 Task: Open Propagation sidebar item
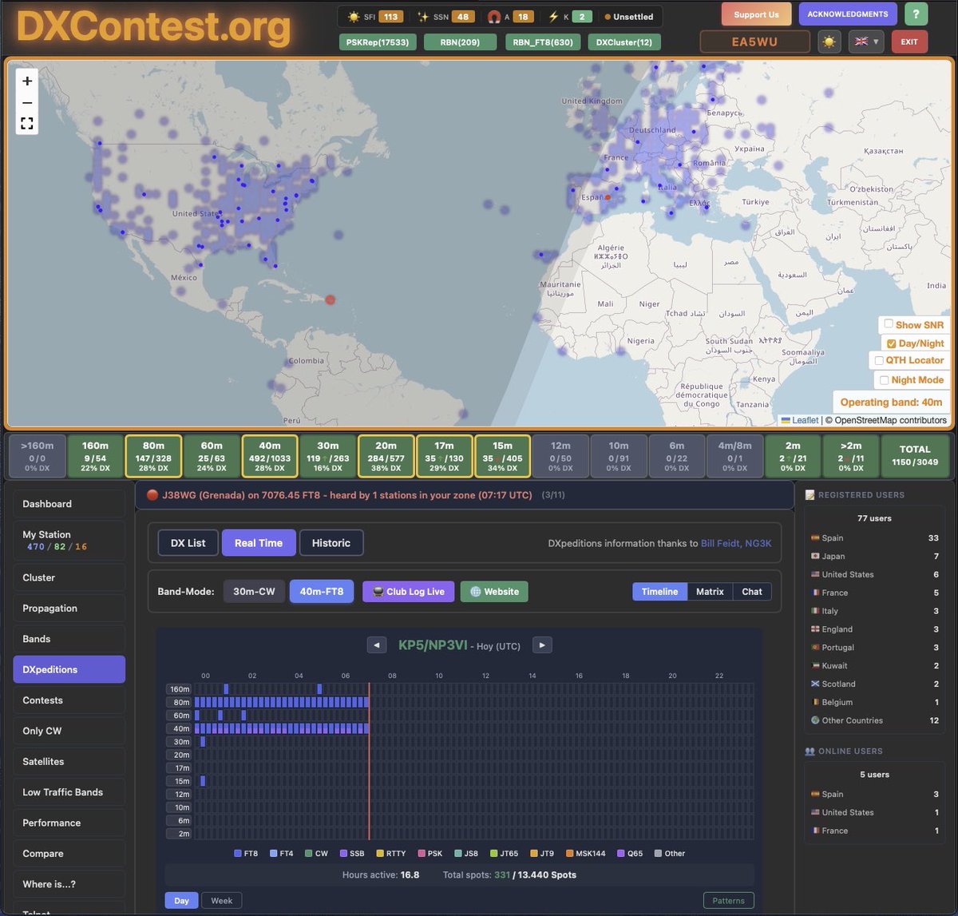pyautogui.click(x=69, y=609)
